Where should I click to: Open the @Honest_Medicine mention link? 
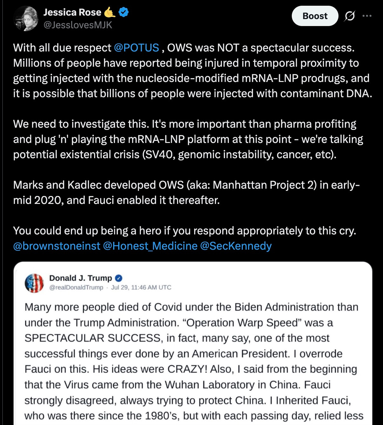[x=150, y=246]
